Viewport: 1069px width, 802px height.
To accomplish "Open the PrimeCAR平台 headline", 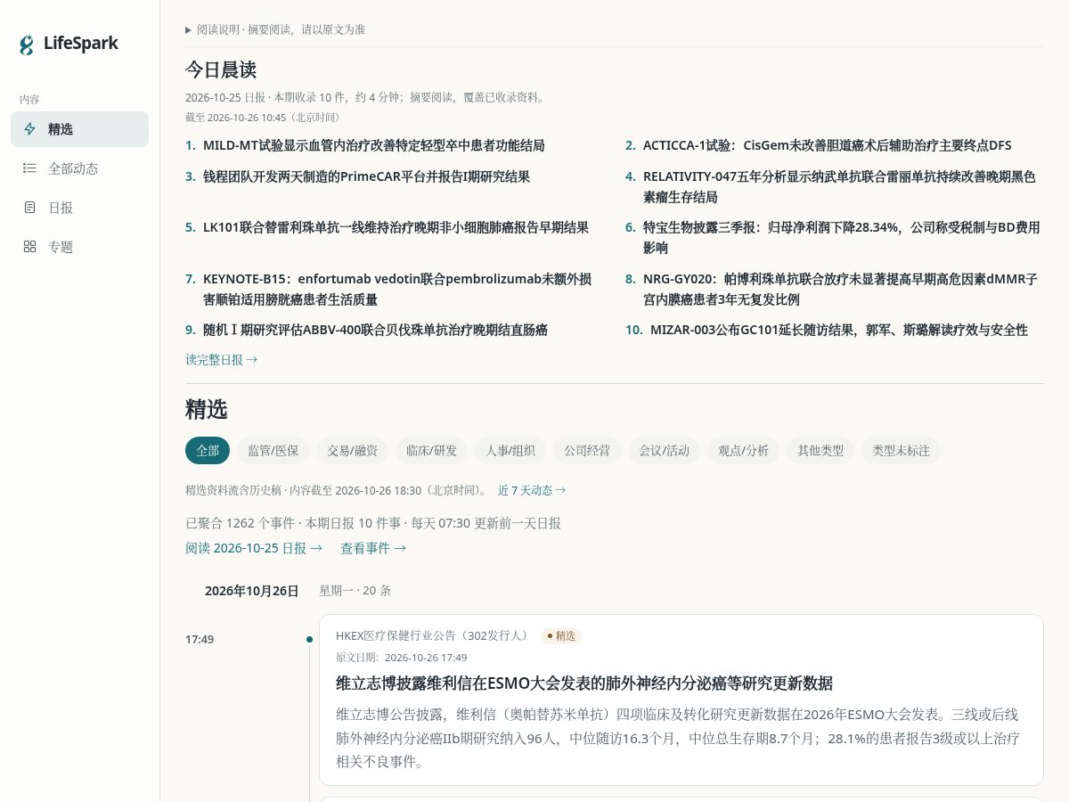I will tap(367, 176).
